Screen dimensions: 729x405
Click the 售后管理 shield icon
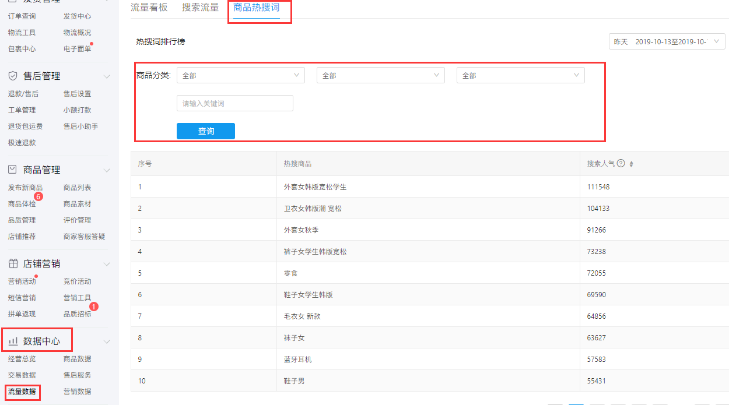coord(13,76)
